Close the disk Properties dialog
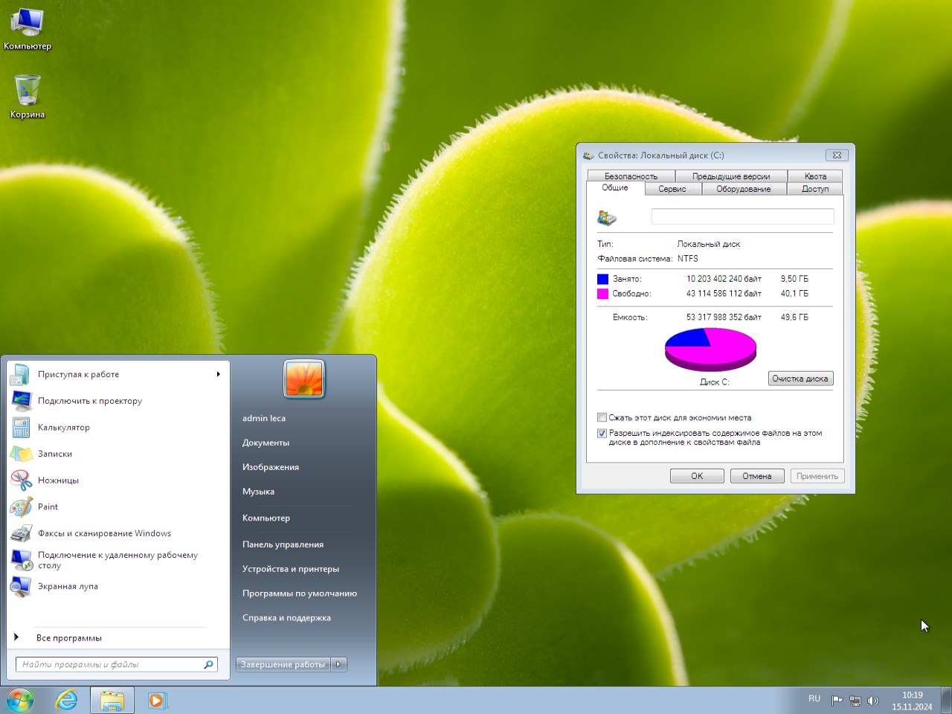Viewport: 952px width, 714px height. (x=837, y=155)
